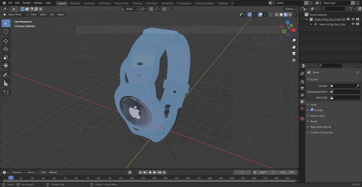The width and height of the screenshot is (362, 187).
Task: Switch to wireframe viewport shading
Action: pos(277,15)
